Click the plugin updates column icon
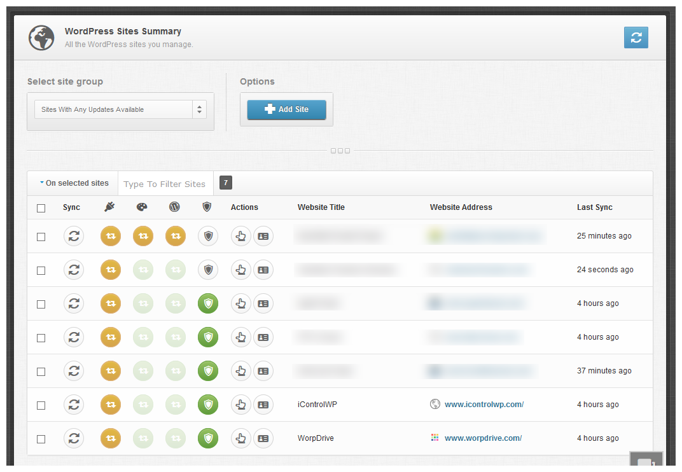The image size is (682, 472). point(110,207)
